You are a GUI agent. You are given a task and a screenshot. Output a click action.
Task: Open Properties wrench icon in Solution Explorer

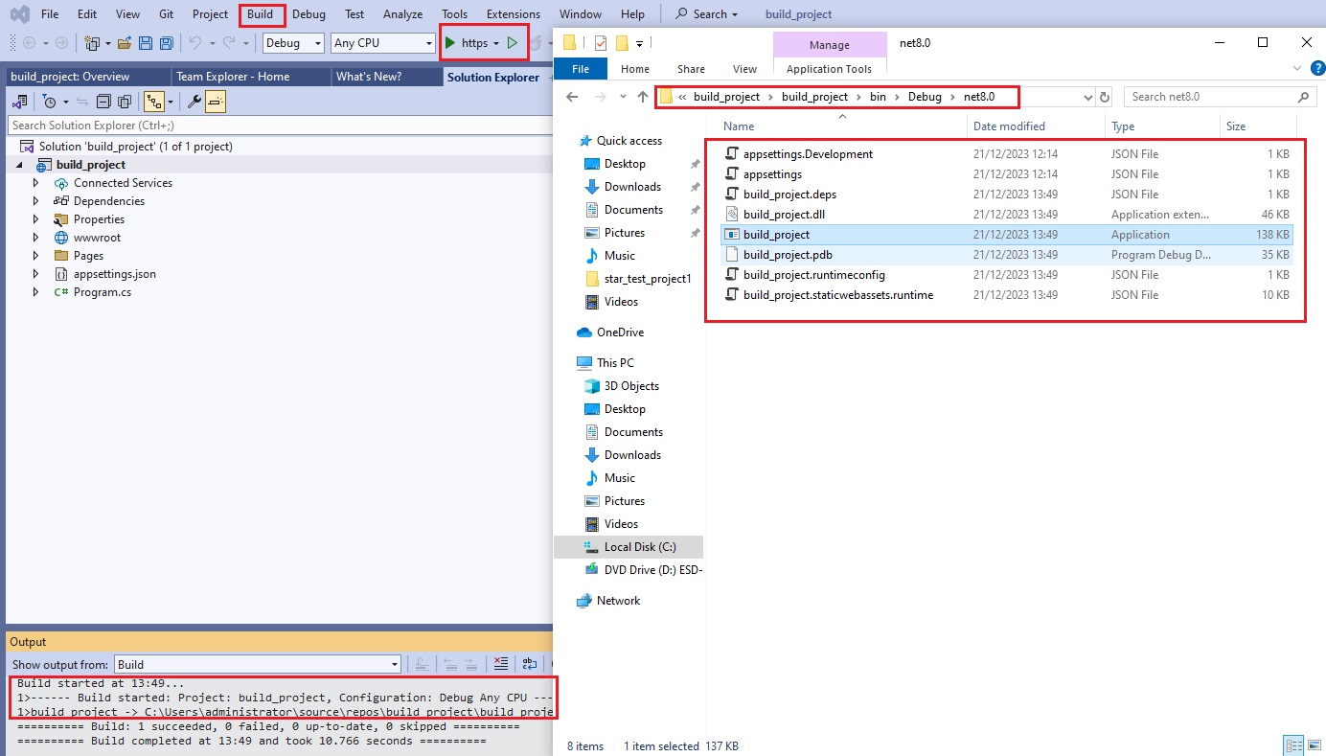click(x=194, y=102)
